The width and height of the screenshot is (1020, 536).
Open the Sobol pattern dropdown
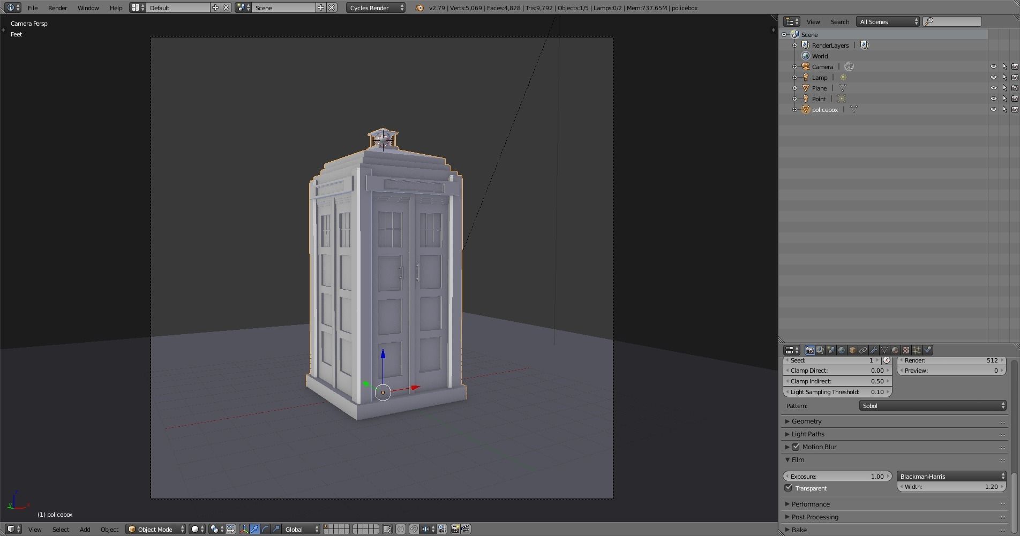(x=933, y=406)
